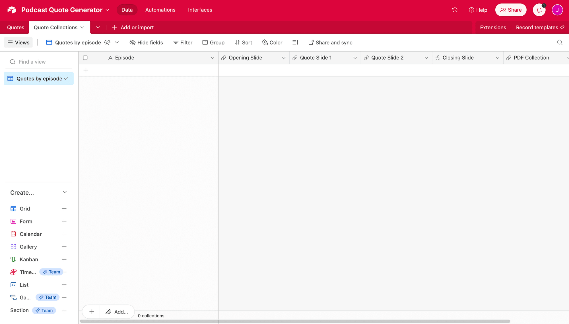
Task: Toggle the Views sidebar
Action: click(18, 42)
